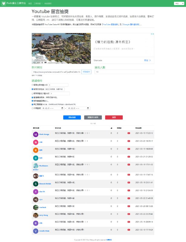The width and height of the screenshot is (186, 242).
Task: Open xiao hh channel name link
Action: point(42,192)
